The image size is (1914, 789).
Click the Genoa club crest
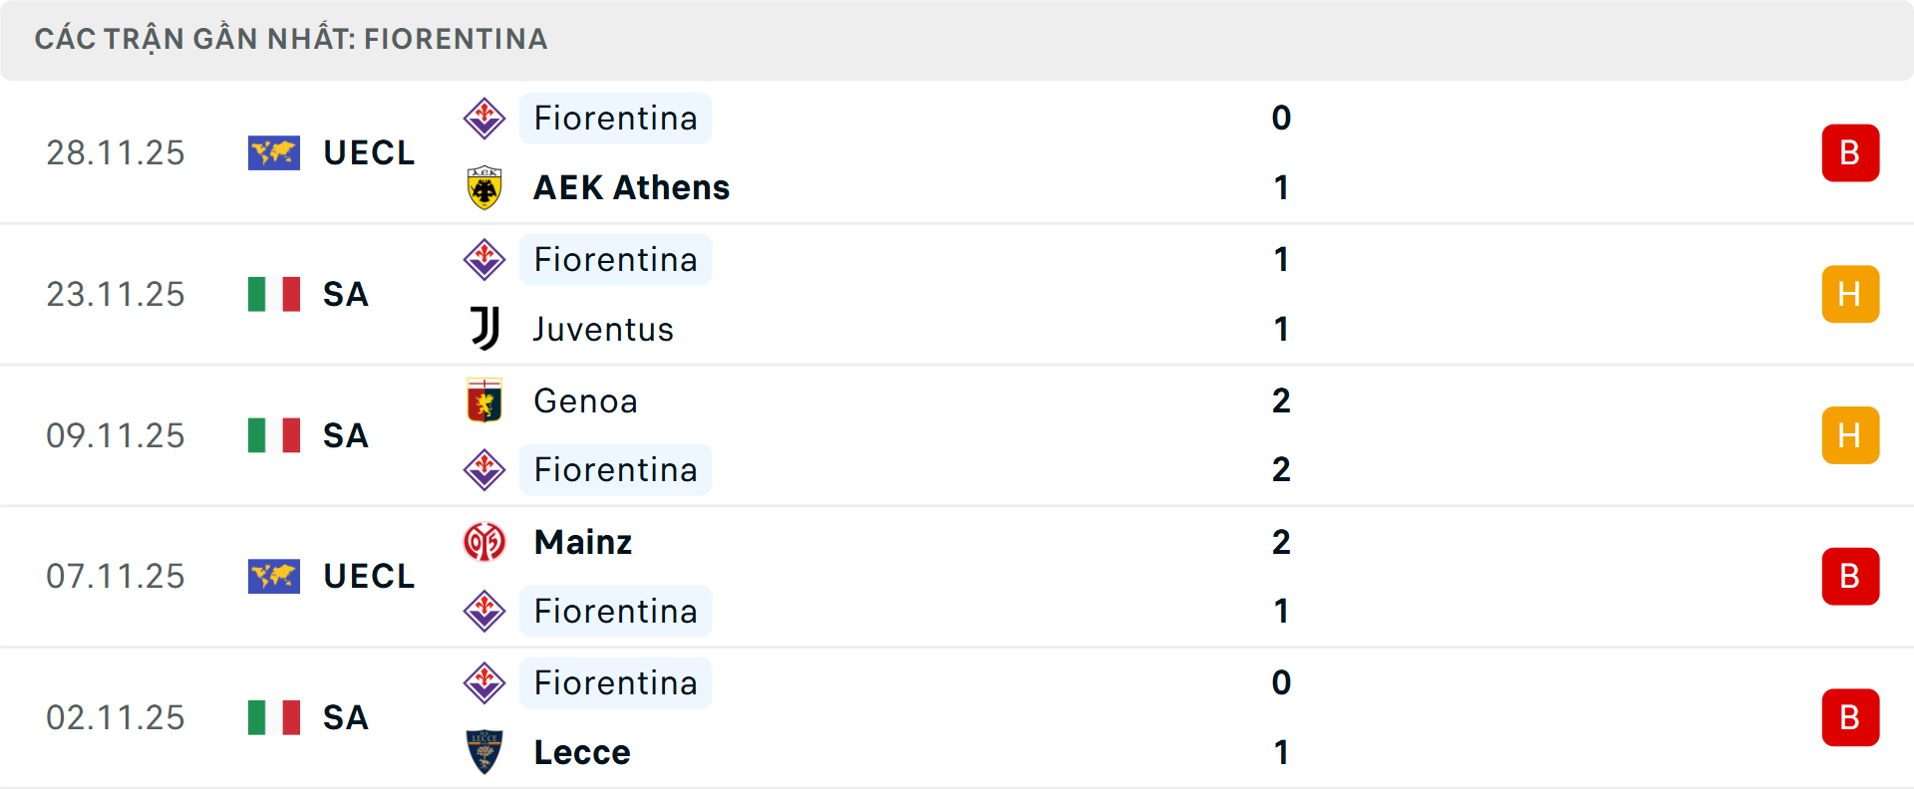click(x=485, y=400)
